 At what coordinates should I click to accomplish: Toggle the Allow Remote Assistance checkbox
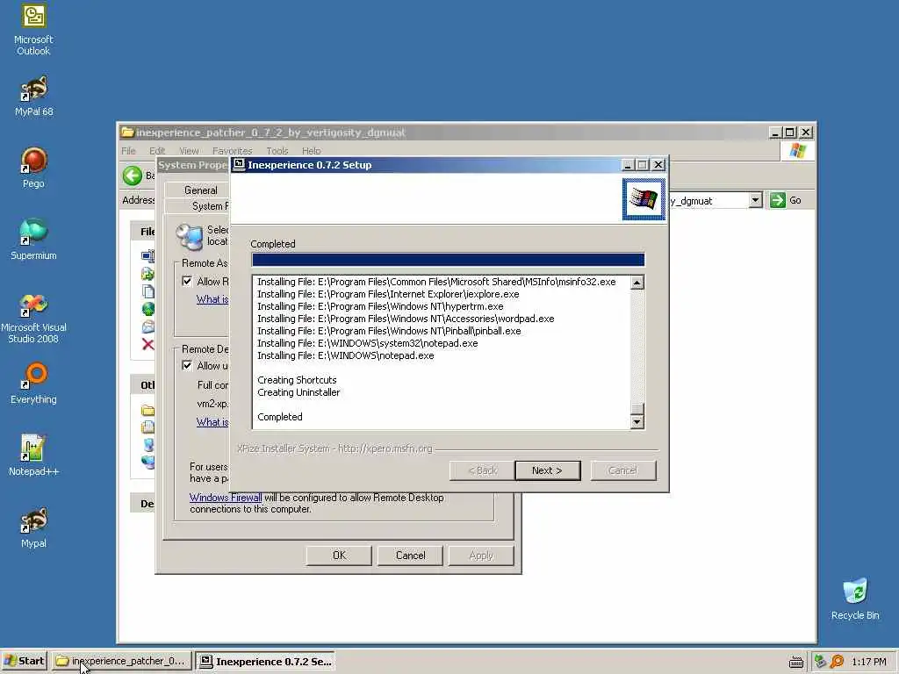pos(187,281)
